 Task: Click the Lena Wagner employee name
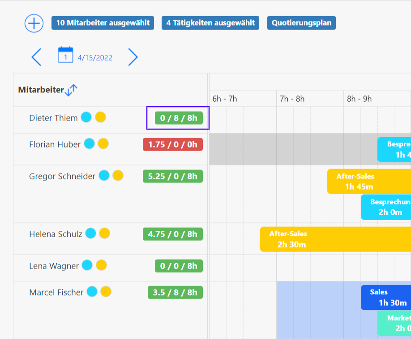[54, 266]
